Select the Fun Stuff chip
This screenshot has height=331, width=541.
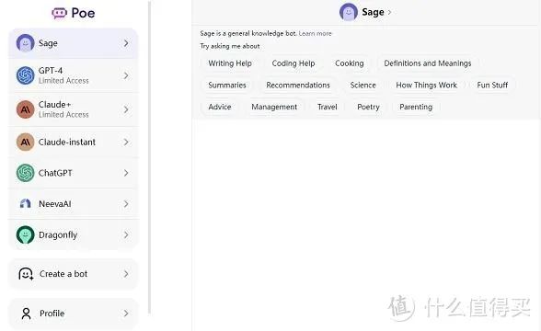(x=492, y=86)
